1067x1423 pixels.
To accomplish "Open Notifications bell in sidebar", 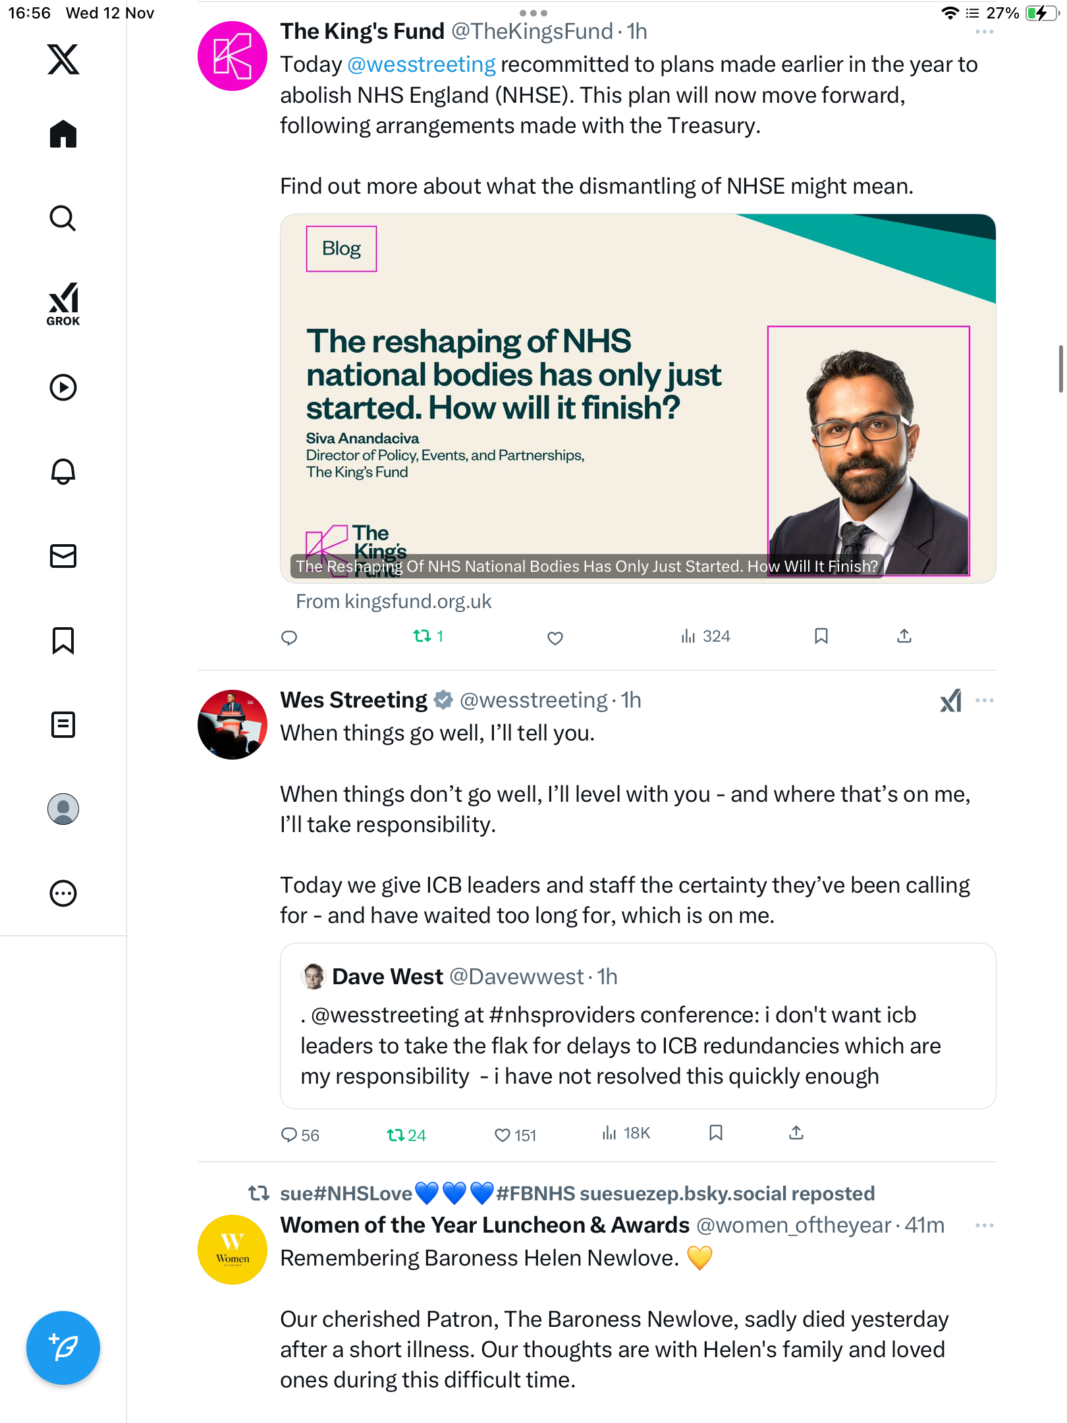I will (x=63, y=472).
